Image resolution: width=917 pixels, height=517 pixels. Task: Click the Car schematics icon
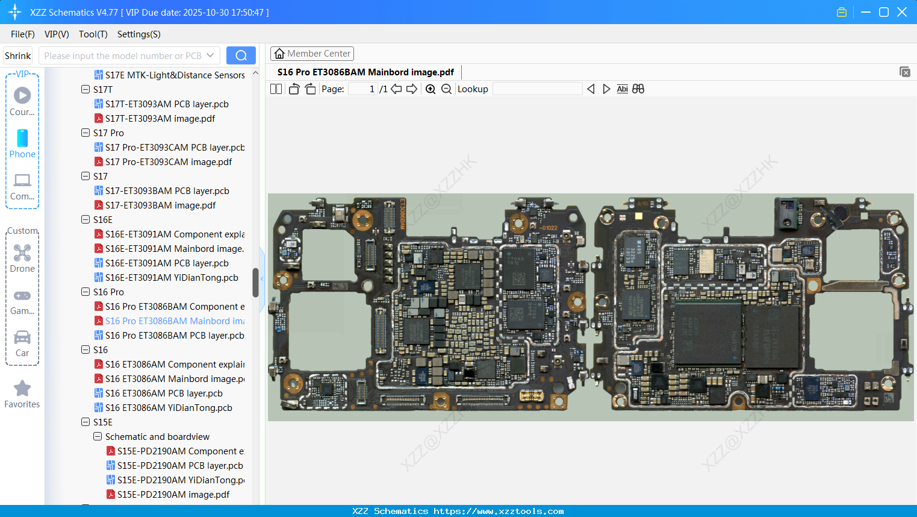[22, 339]
